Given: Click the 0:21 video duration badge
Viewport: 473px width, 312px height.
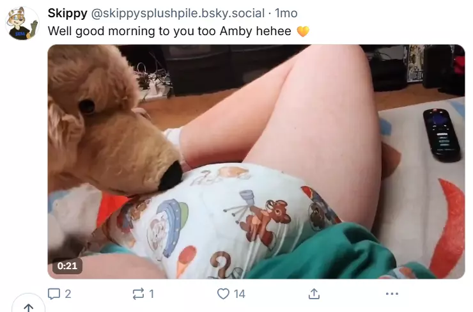Looking at the screenshot, I should 67,266.
